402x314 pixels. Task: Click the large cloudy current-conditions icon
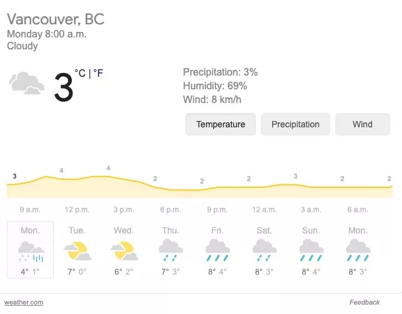[x=27, y=83]
